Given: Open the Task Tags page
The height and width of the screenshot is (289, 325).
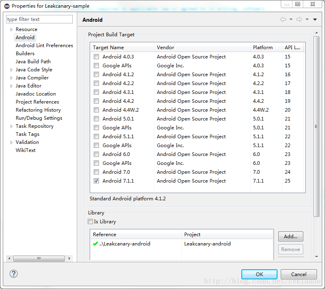Looking at the screenshot, I should click(28, 134).
